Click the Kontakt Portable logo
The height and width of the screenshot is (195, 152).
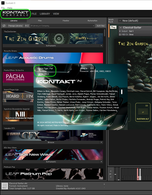15,14
